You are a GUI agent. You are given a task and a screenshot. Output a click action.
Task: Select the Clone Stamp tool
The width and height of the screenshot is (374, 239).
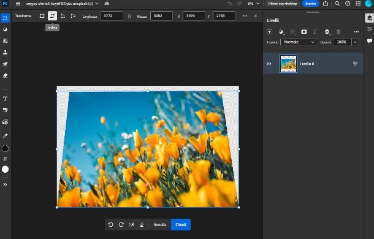coord(5,53)
